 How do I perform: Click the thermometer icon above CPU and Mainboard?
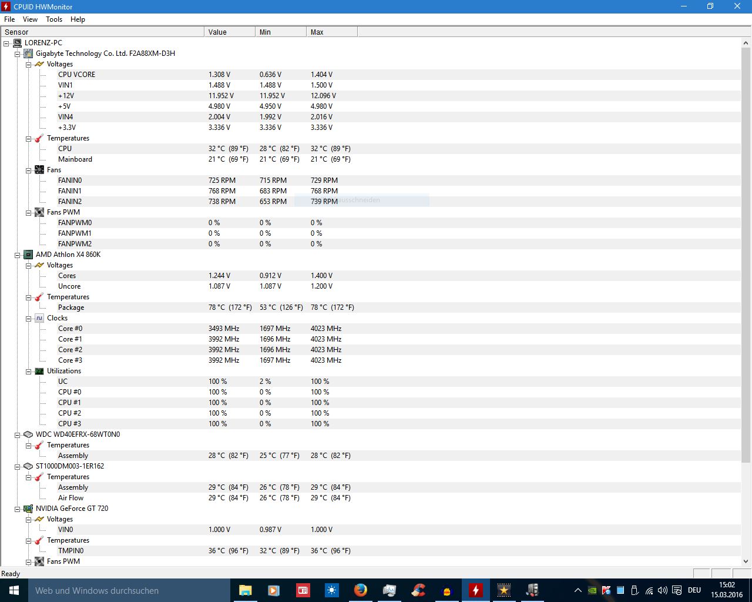pyautogui.click(x=39, y=138)
